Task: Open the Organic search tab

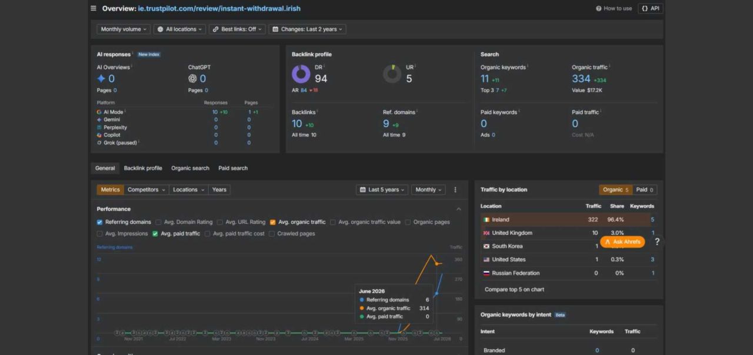Action: pos(190,168)
